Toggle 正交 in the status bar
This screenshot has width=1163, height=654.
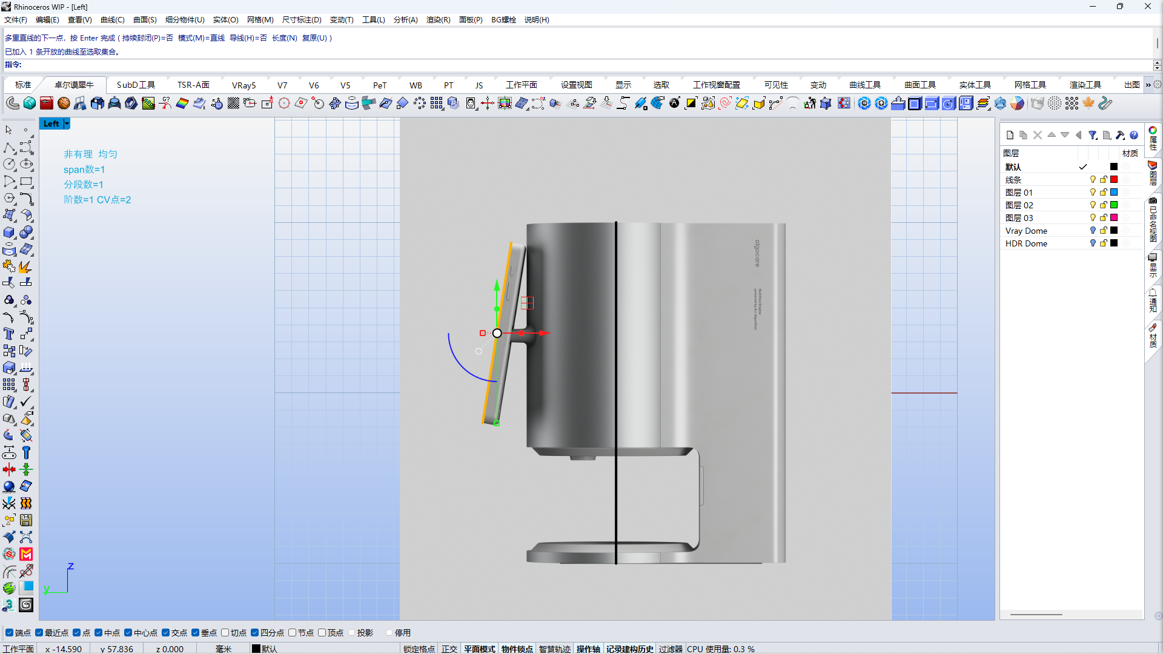pos(449,649)
